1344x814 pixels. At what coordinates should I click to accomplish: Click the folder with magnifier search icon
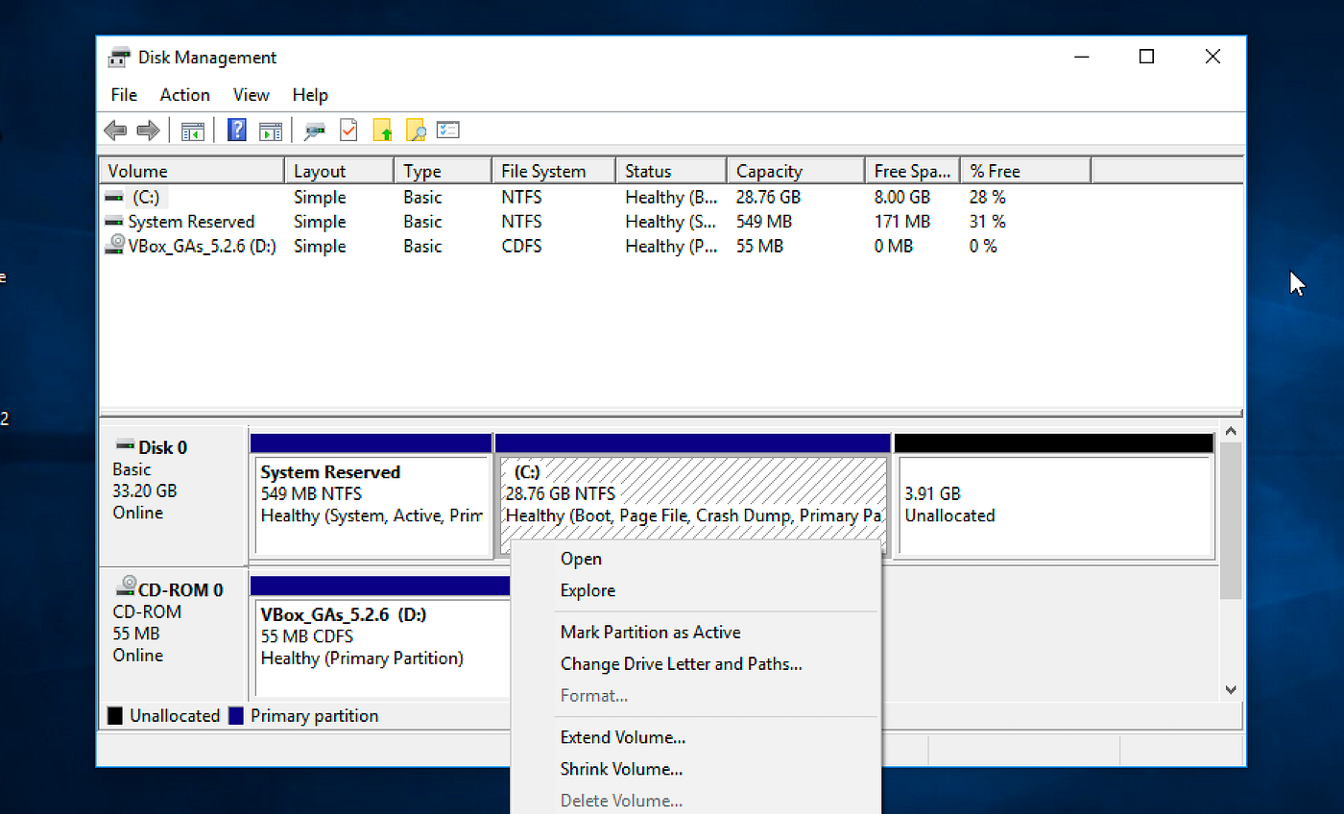coord(416,130)
